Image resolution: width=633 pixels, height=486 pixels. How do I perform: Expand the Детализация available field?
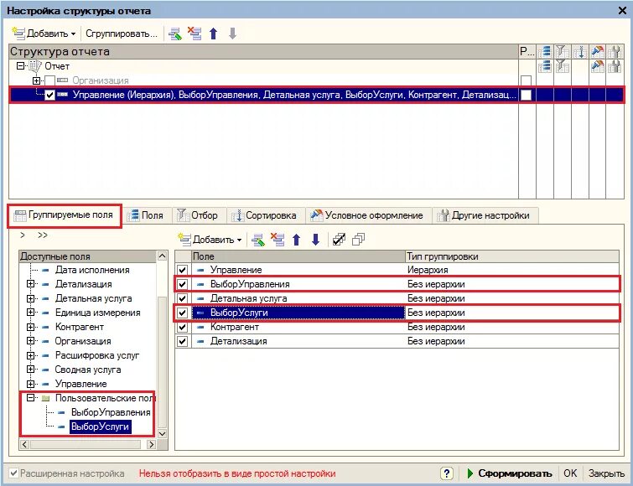click(30, 284)
